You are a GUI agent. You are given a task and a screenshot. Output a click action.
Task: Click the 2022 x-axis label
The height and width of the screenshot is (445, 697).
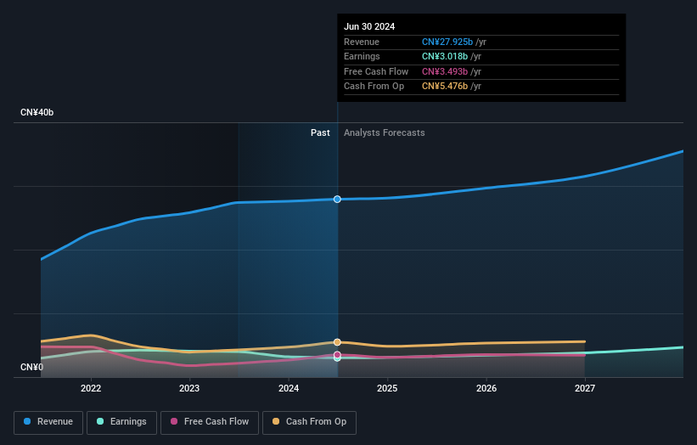91,389
